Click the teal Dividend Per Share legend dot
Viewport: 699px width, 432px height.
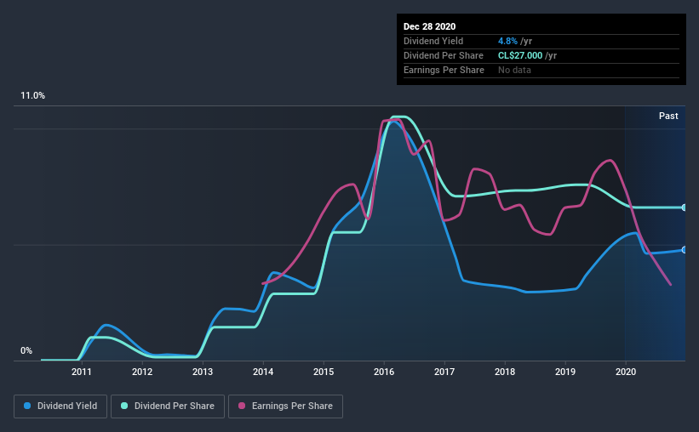[x=124, y=406]
